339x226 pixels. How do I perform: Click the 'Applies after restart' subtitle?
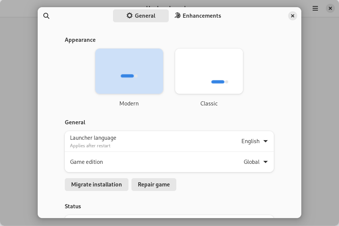pos(90,146)
